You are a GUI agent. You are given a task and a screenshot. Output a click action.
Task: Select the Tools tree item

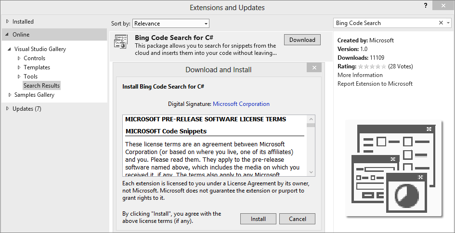tap(30, 77)
